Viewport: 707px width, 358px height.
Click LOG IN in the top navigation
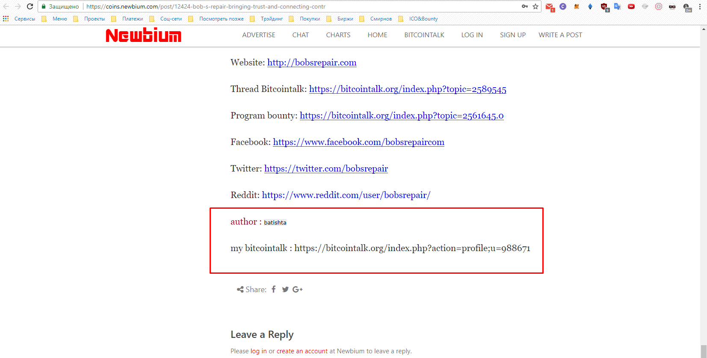472,35
